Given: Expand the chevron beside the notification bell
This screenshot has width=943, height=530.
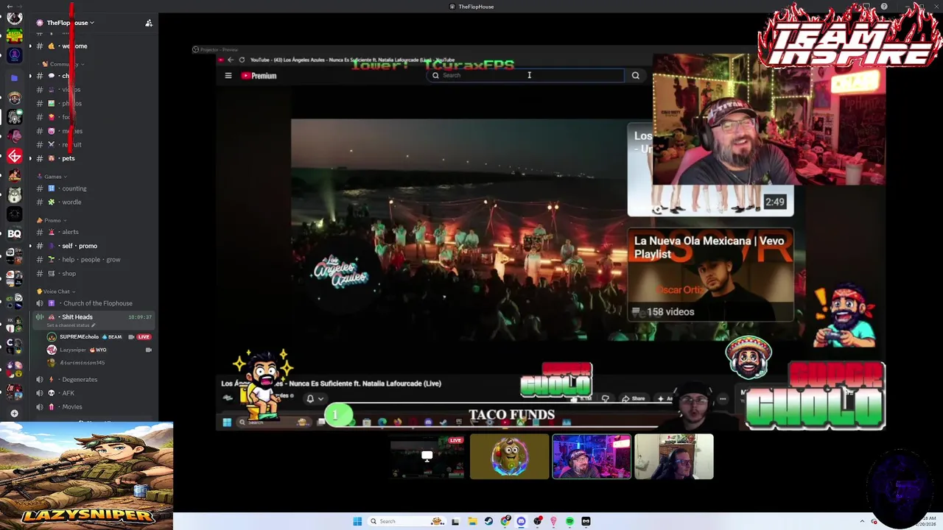Looking at the screenshot, I should click(x=320, y=399).
